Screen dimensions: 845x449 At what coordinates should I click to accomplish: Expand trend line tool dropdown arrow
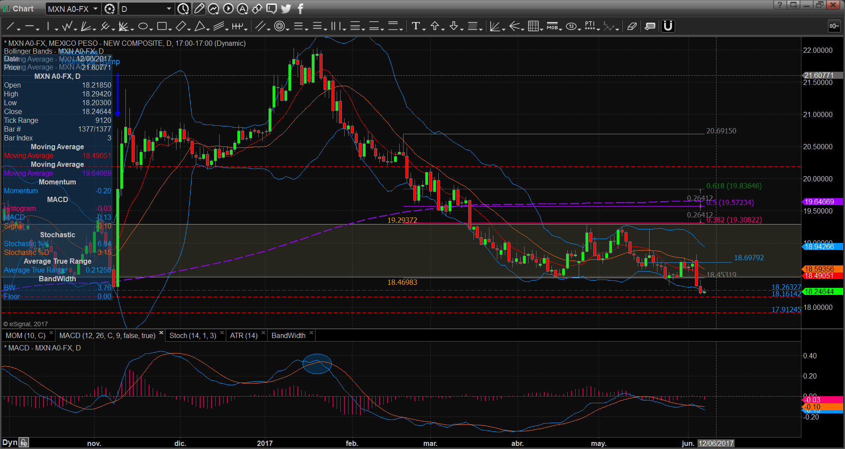click(x=19, y=29)
